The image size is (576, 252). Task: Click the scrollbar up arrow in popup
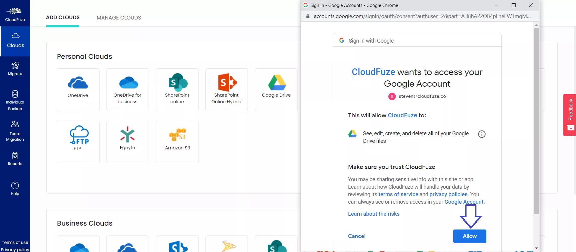(536, 25)
